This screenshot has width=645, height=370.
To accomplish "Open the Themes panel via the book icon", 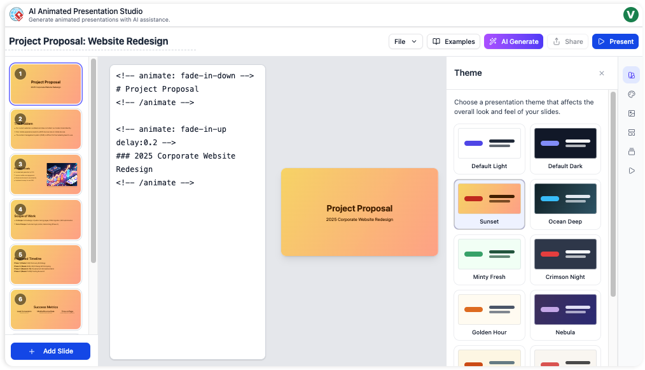I will (631, 75).
